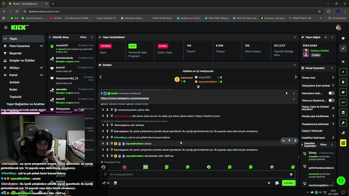Image resolution: width=349 pixels, height=196 pixels.
Task: Open chat settings gear icon
Action: pyautogui.click(x=269, y=183)
